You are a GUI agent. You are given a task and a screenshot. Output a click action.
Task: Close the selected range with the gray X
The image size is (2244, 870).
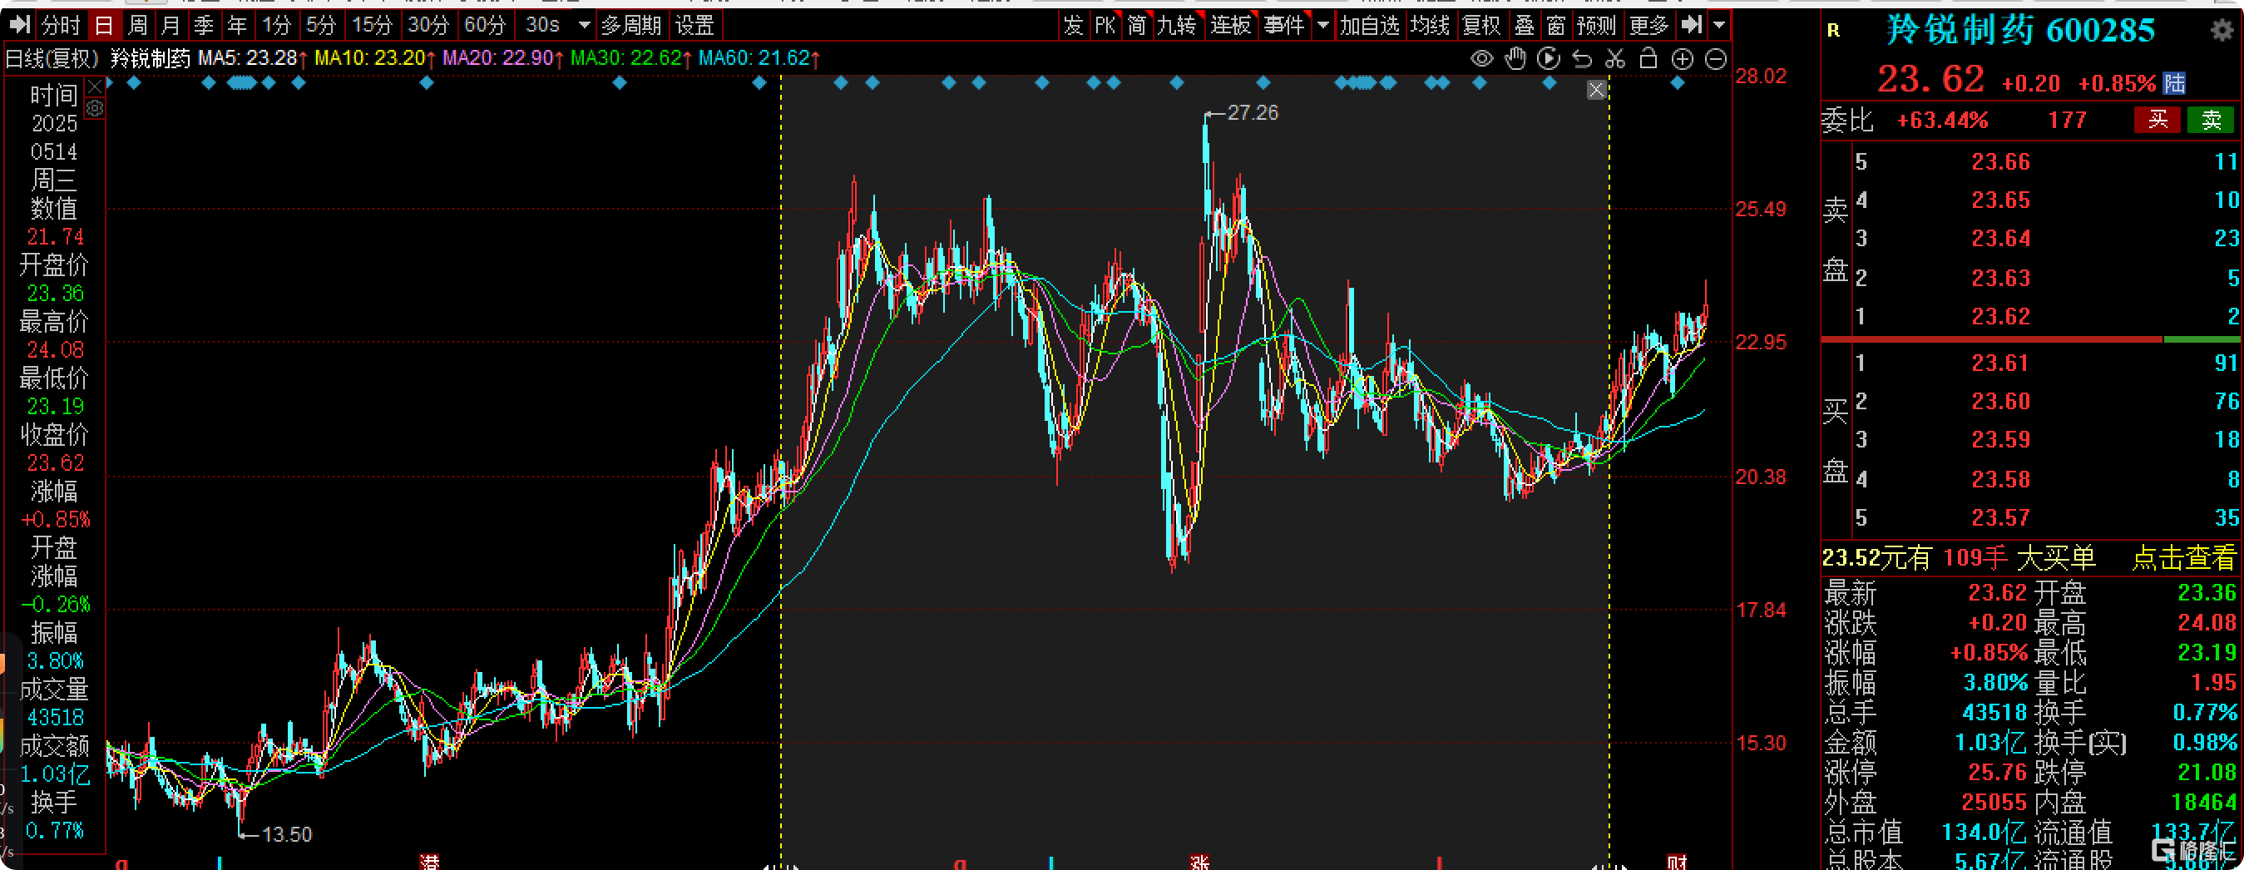click(x=1596, y=90)
